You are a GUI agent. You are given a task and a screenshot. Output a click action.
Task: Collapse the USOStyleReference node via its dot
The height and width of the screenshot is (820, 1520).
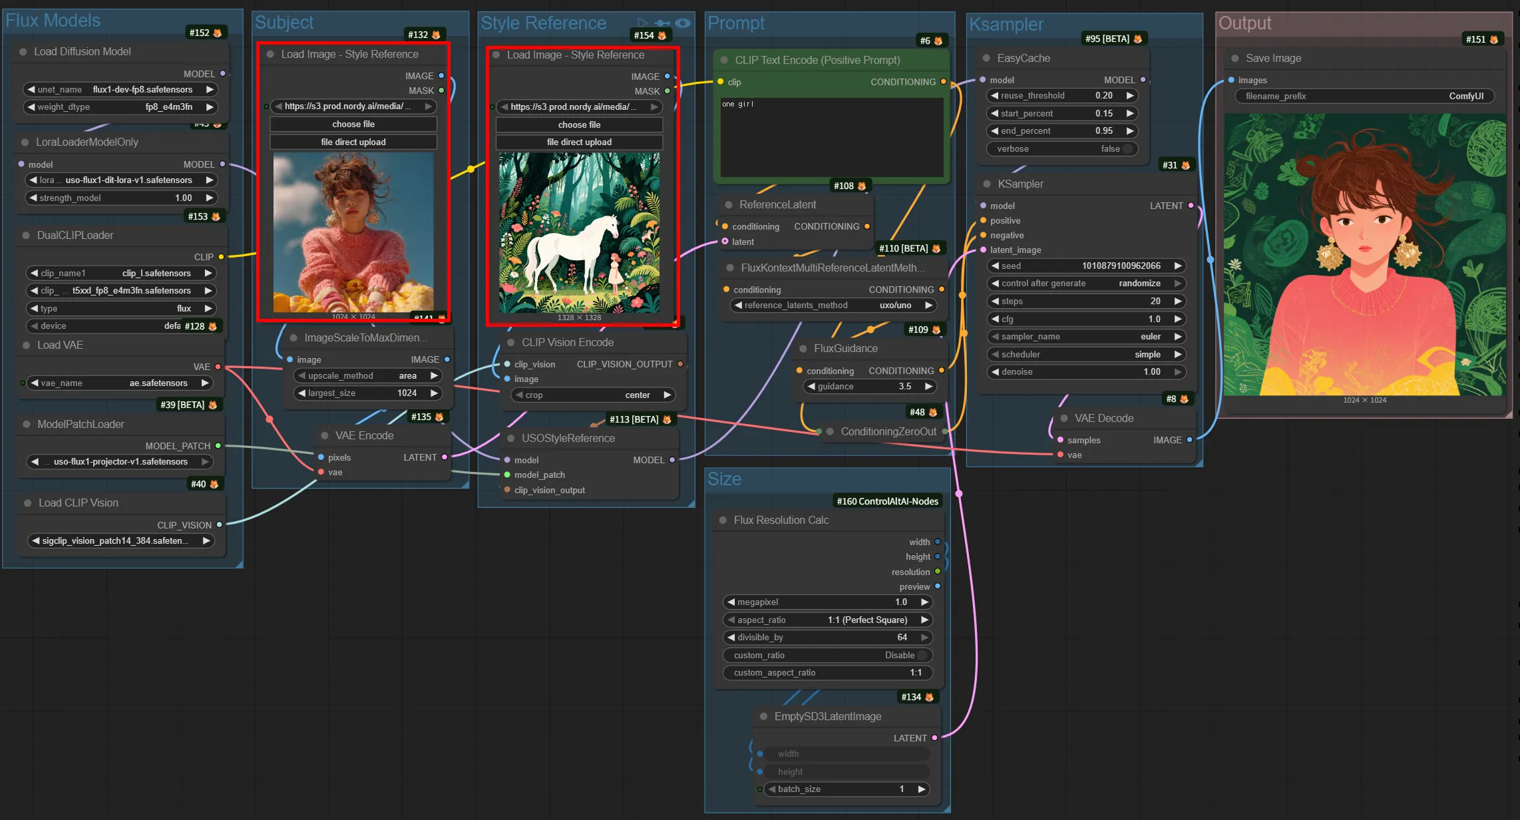click(511, 439)
